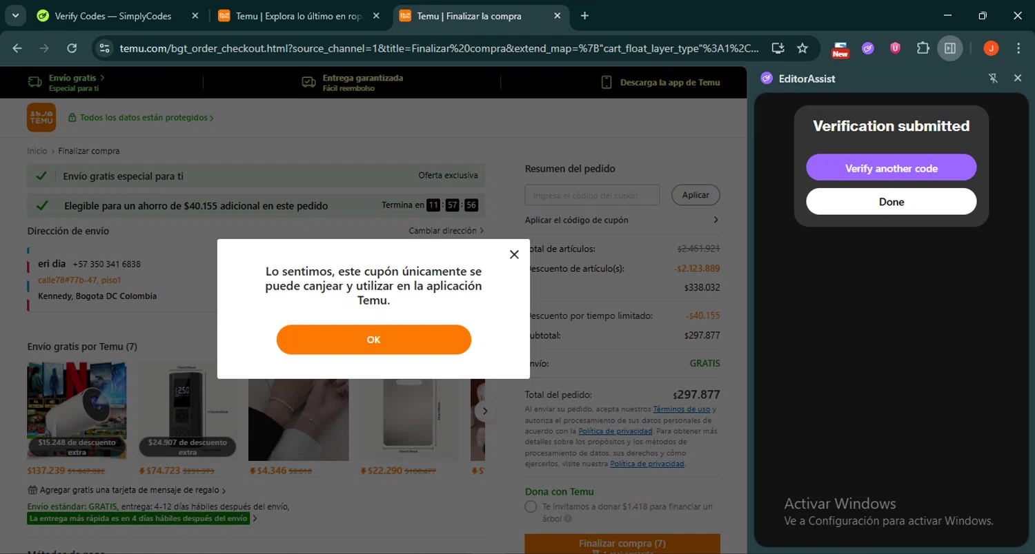Open Términos de uso link
The height and width of the screenshot is (554, 1035).
682,409
